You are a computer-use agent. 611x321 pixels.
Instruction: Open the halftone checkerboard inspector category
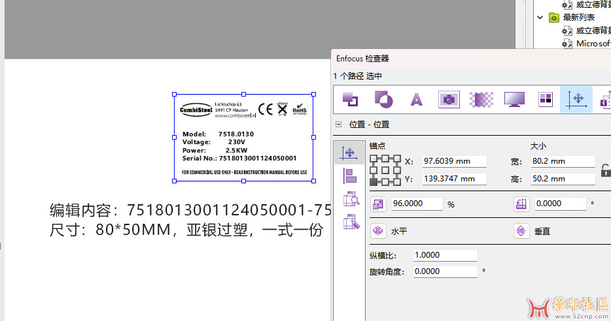tap(481, 99)
